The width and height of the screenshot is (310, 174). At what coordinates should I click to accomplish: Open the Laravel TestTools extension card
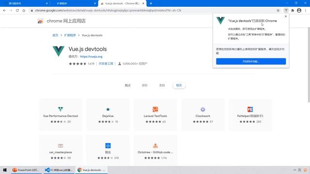point(155,115)
